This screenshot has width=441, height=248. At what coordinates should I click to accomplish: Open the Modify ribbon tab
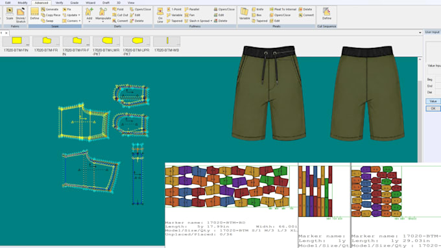tap(23, 3)
